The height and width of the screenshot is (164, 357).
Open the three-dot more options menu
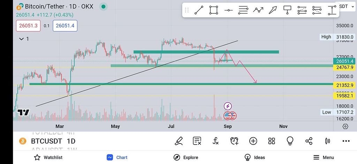click(346, 141)
